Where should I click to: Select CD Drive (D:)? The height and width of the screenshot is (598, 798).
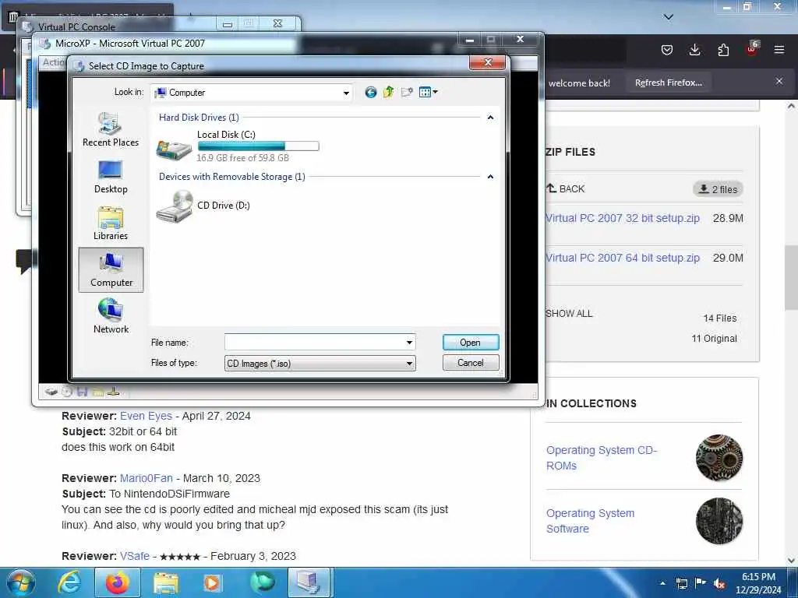[x=203, y=206]
